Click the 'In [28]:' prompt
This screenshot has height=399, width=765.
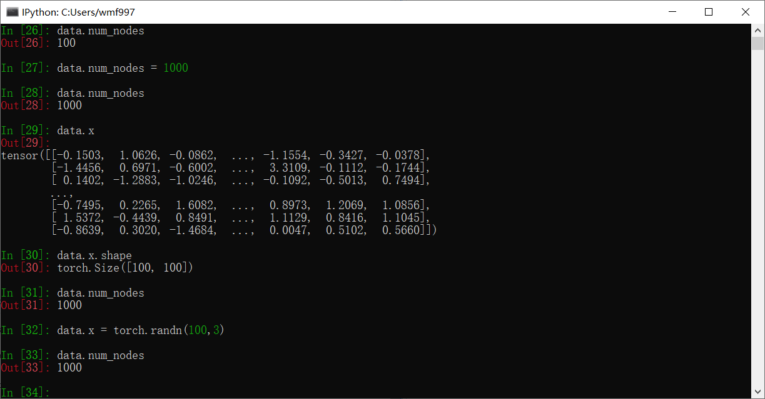pos(26,93)
